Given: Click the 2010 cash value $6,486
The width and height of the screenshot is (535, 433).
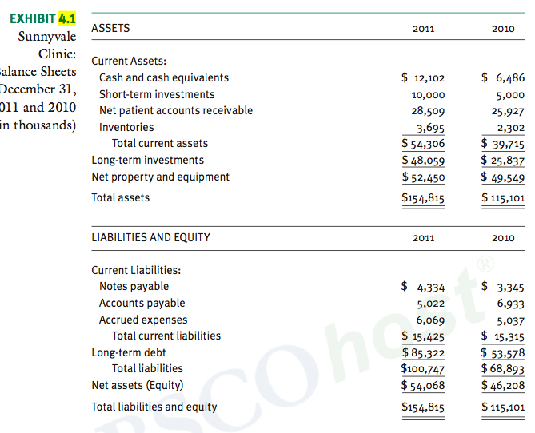Looking at the screenshot, I should pyautogui.click(x=503, y=78).
